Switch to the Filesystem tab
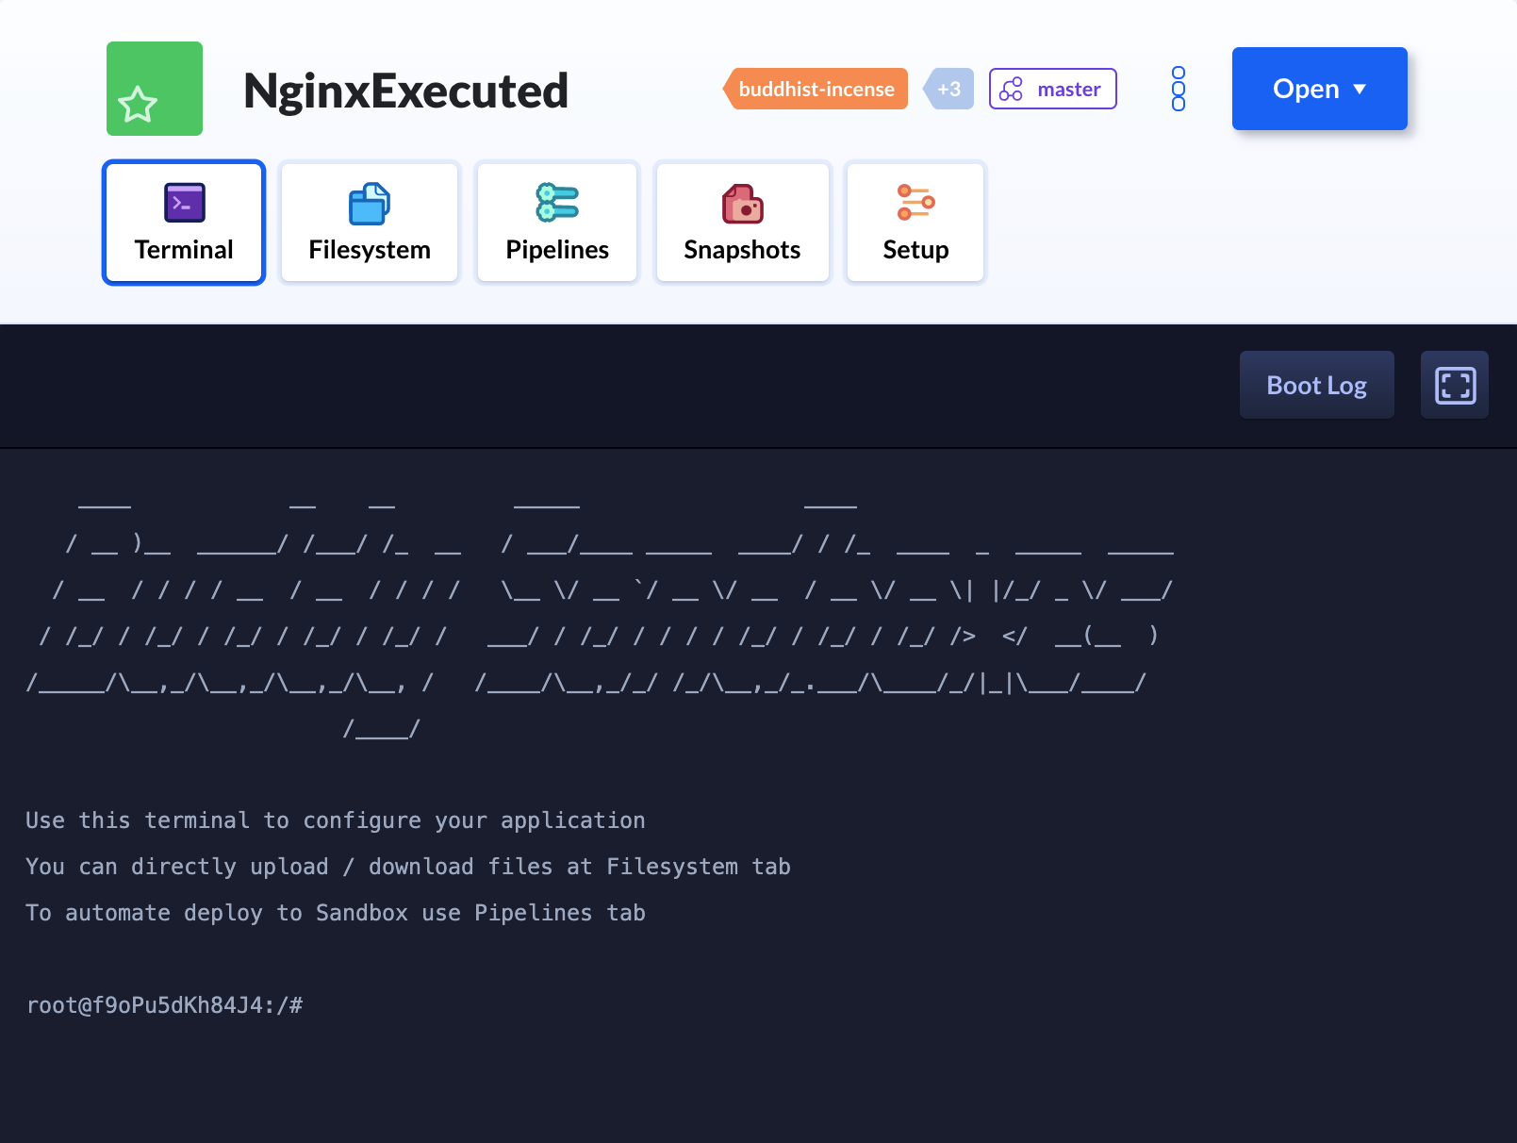The width and height of the screenshot is (1517, 1143). tap(370, 223)
